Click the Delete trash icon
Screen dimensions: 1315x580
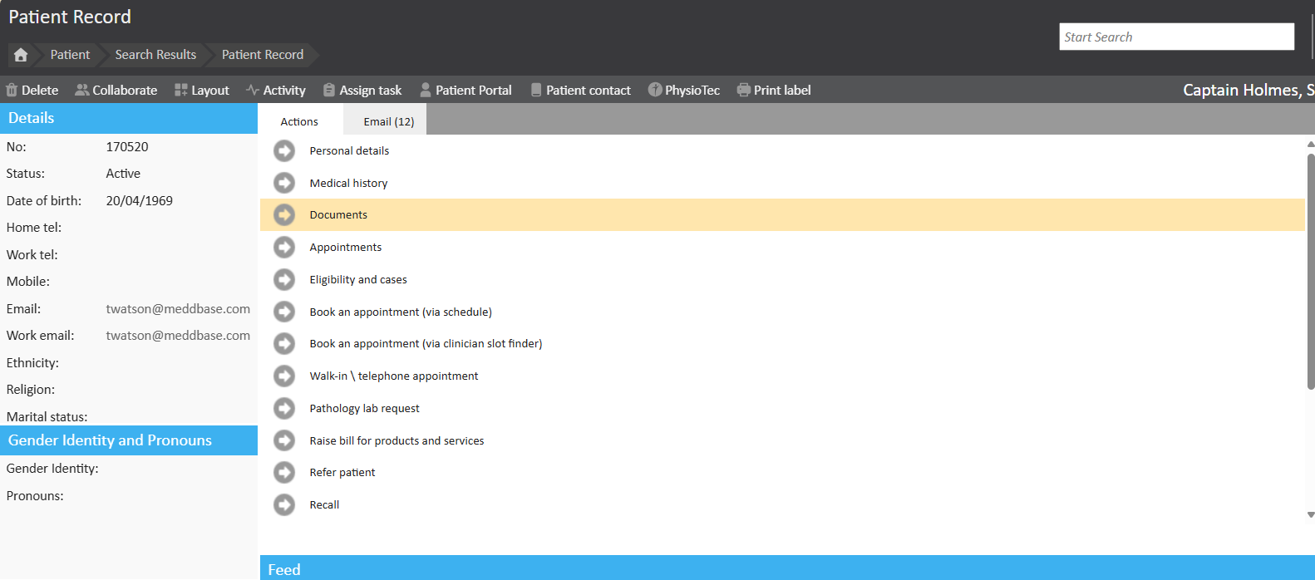(12, 90)
